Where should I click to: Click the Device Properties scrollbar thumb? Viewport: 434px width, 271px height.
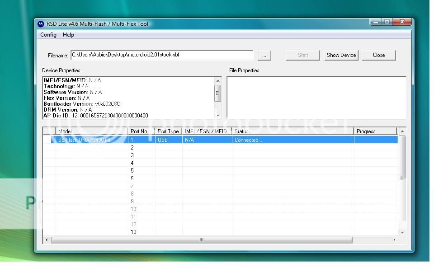(218, 93)
